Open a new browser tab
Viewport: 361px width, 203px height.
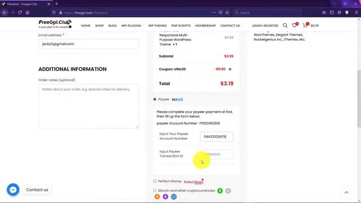pos(56,4)
